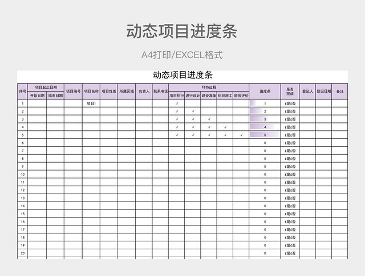Click the 所属区域 column header

127,91
